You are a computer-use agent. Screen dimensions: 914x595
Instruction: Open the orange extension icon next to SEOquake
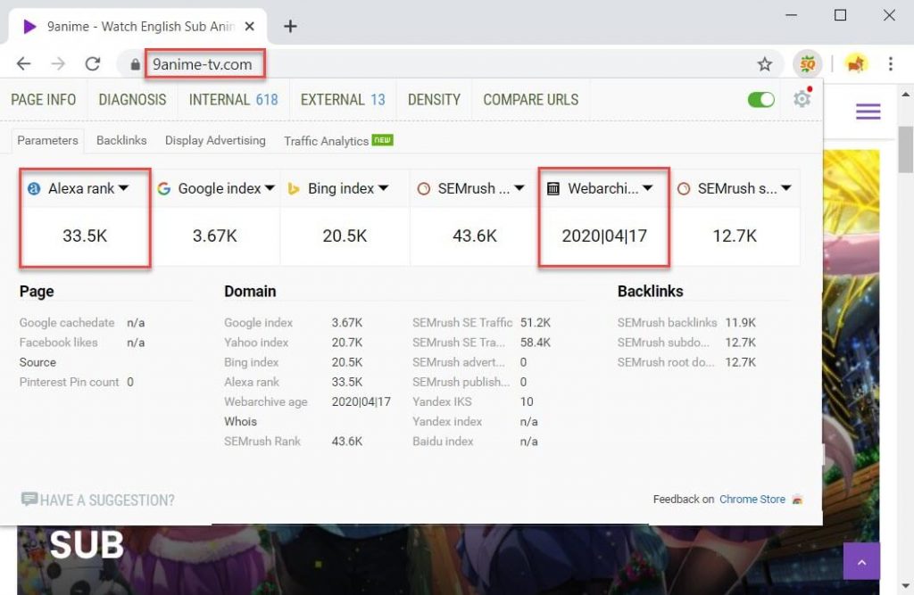point(856,63)
